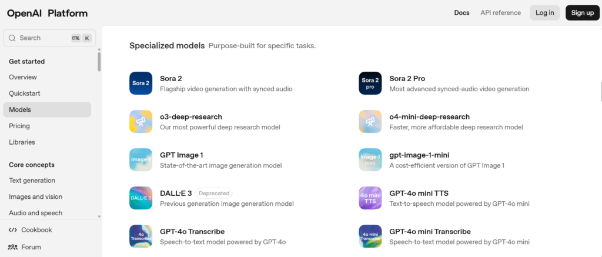Click the o4-mini-deep-research model icon
This screenshot has height=257, width=602.
370,121
